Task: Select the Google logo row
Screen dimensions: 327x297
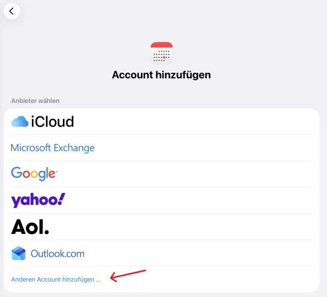Action: point(161,174)
